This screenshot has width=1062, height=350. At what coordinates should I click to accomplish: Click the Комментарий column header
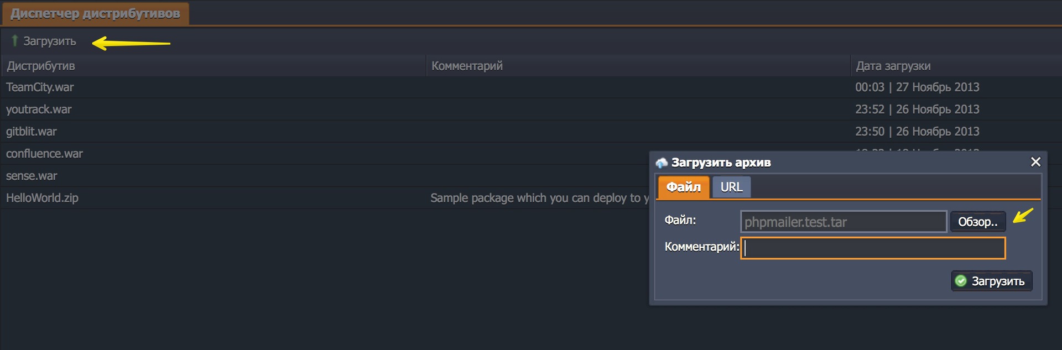click(x=467, y=66)
